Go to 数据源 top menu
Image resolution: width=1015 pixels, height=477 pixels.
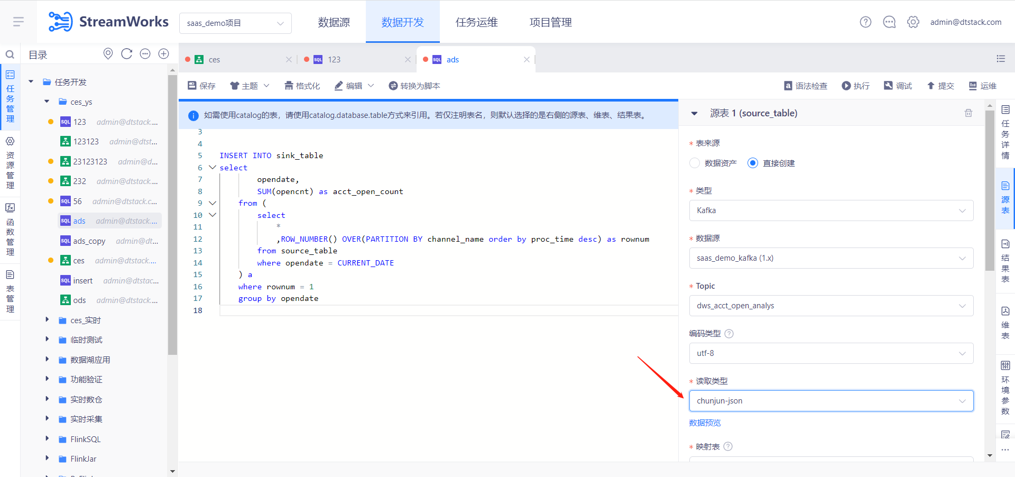point(334,22)
